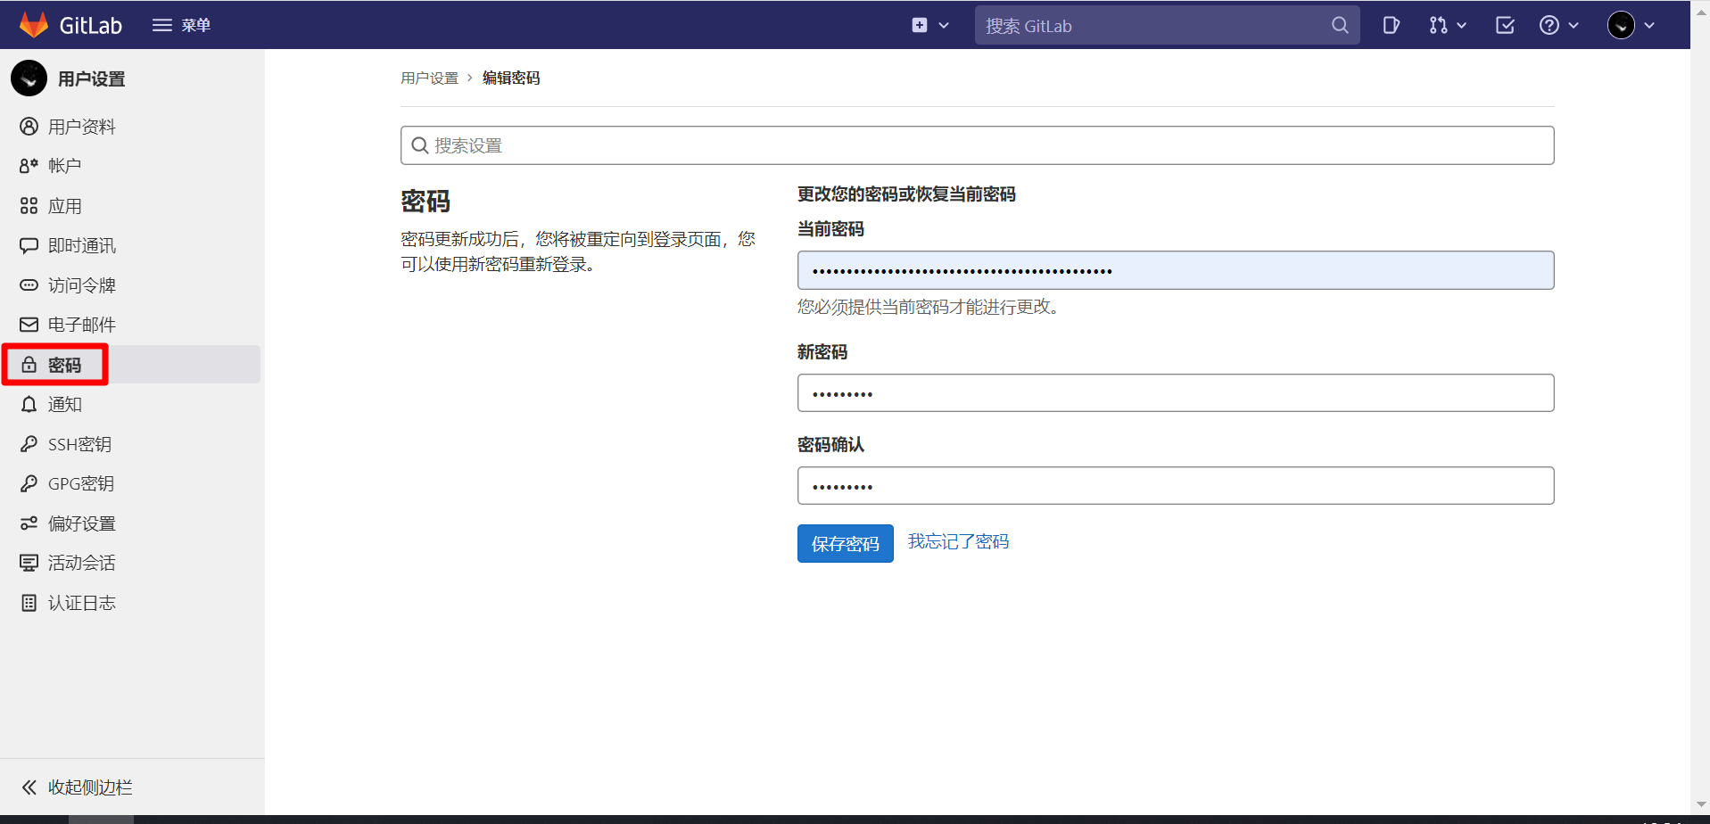Open the user avatar dropdown menu
The height and width of the screenshot is (824, 1710).
pos(1631,25)
